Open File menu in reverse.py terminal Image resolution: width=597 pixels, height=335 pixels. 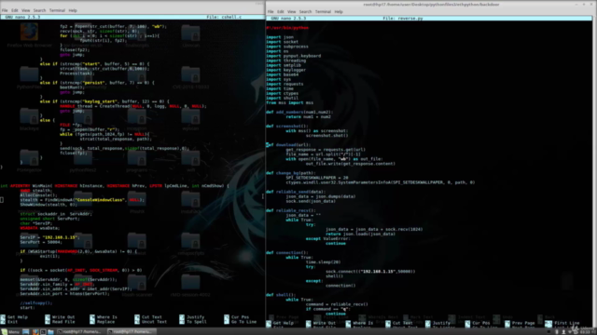pos(271,12)
